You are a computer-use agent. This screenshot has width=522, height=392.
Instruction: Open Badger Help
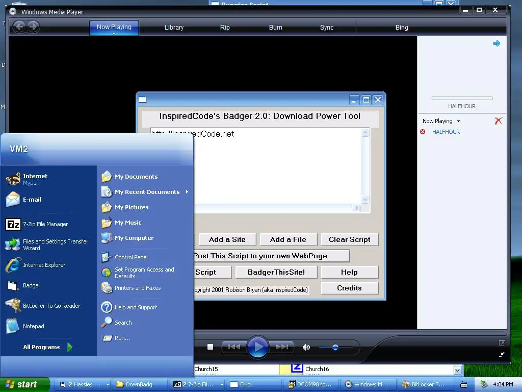(x=350, y=273)
